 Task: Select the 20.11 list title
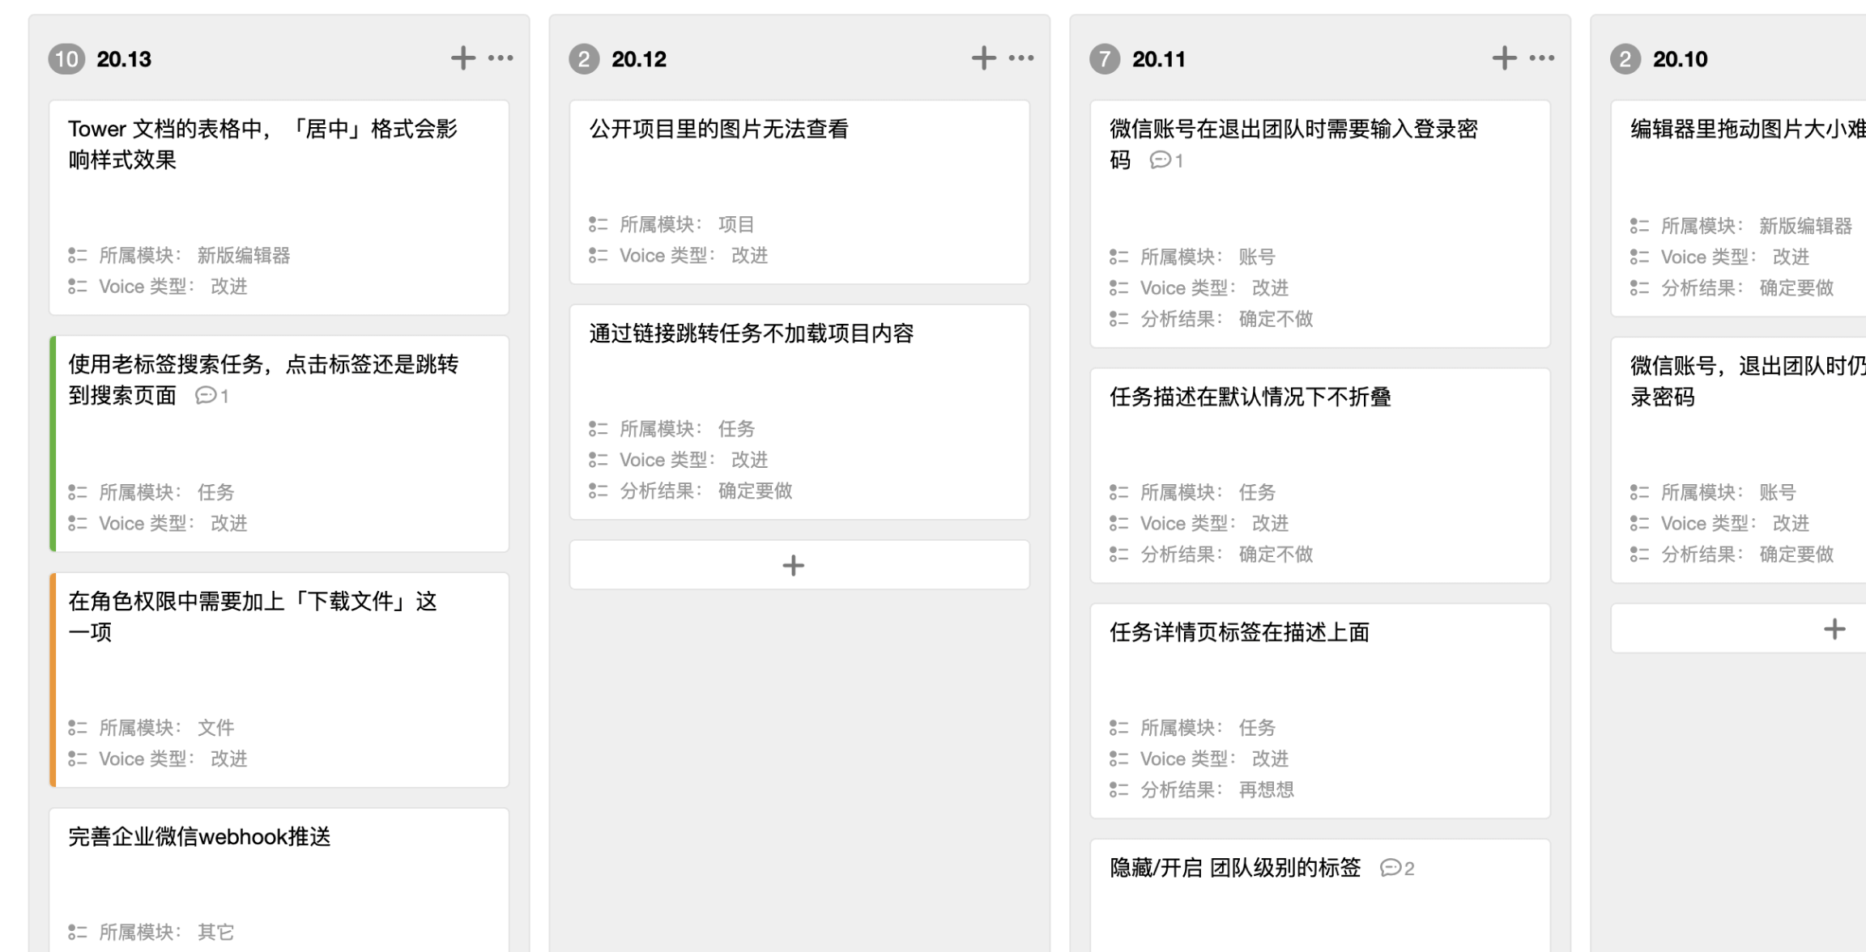pos(1159,59)
